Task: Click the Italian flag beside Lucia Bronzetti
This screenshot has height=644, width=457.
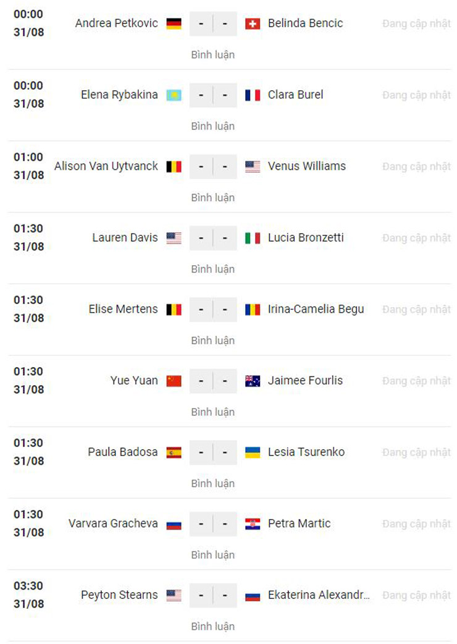Action: (x=253, y=238)
